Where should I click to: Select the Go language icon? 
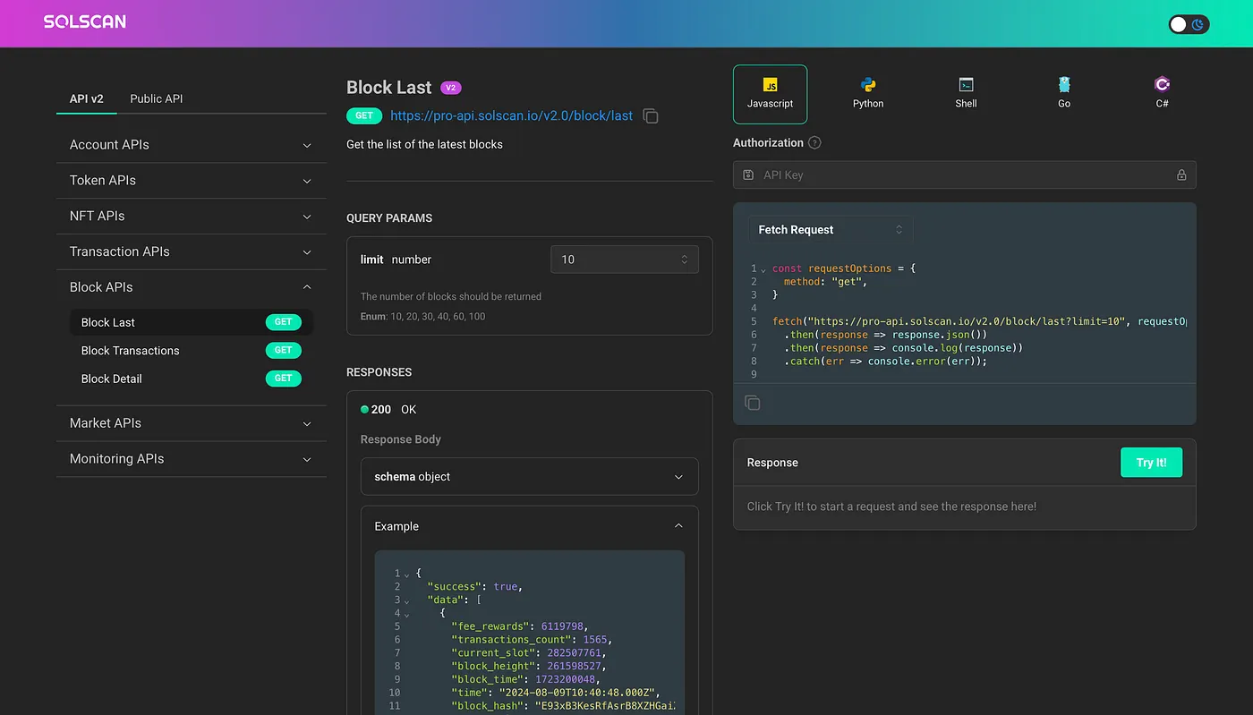click(x=1064, y=93)
